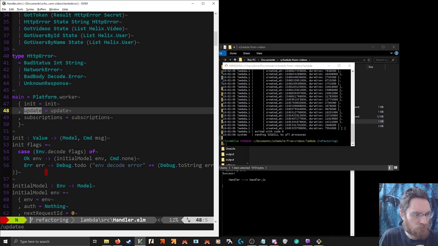Open the Syntax menu in GVIM
The width and height of the screenshot is (438, 246).
coord(30,9)
